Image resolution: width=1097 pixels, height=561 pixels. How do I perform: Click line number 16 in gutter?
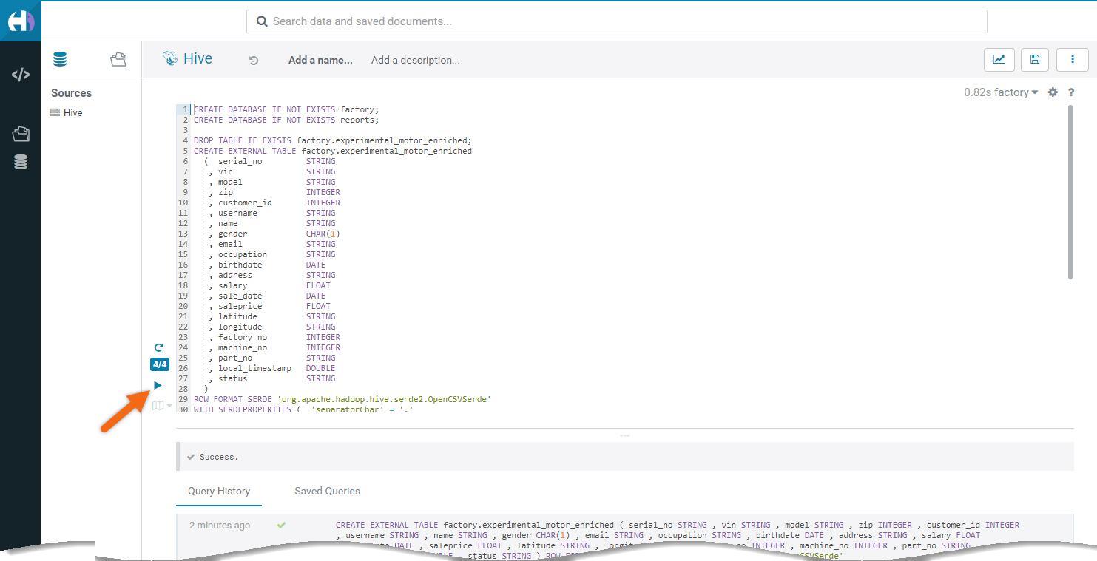[x=183, y=265]
